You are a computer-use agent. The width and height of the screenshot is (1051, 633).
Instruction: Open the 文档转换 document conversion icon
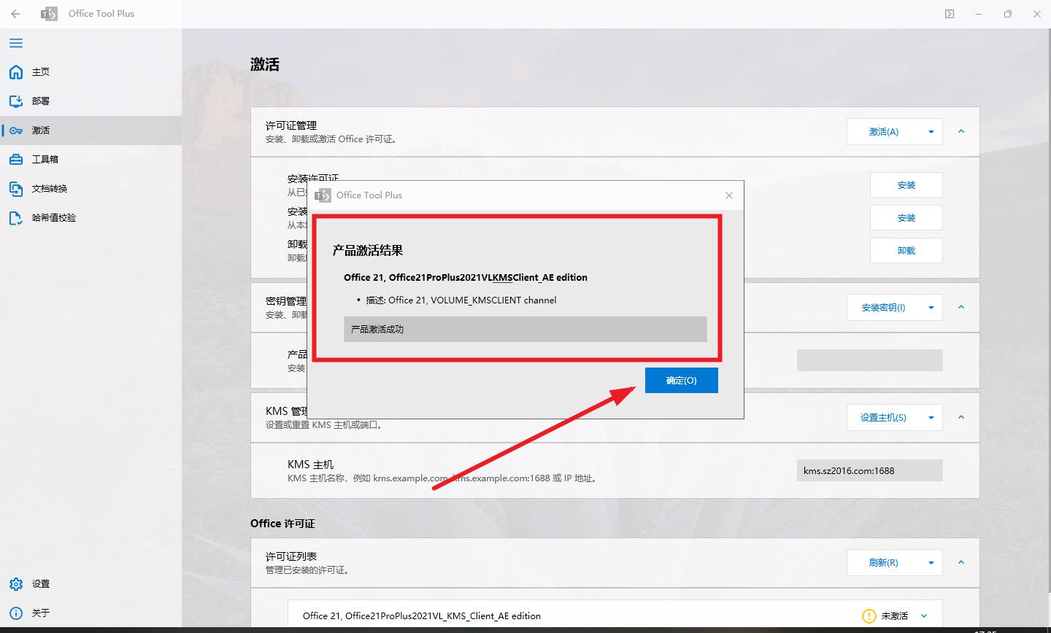[15, 188]
